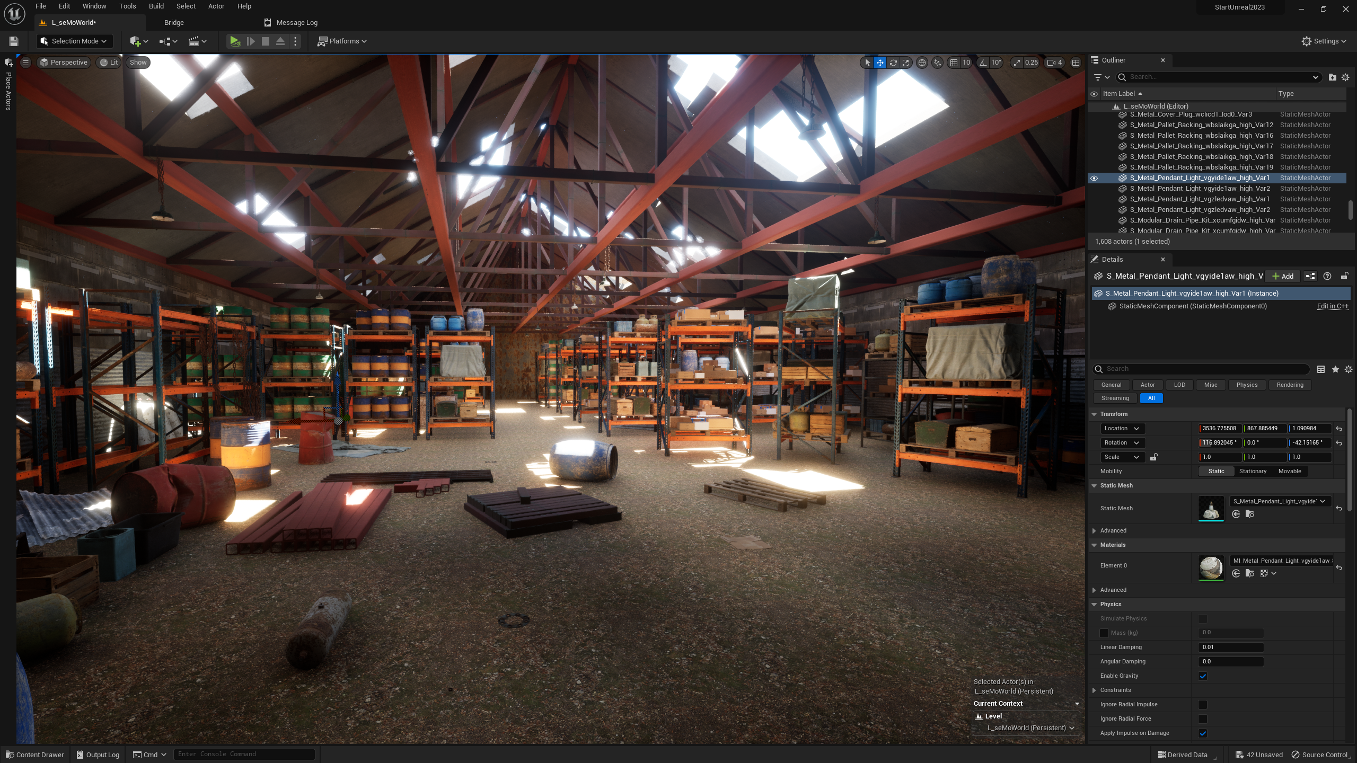Viewport: 1357px width, 763px height.
Task: Collapse the Transform section
Action: tap(1094, 414)
